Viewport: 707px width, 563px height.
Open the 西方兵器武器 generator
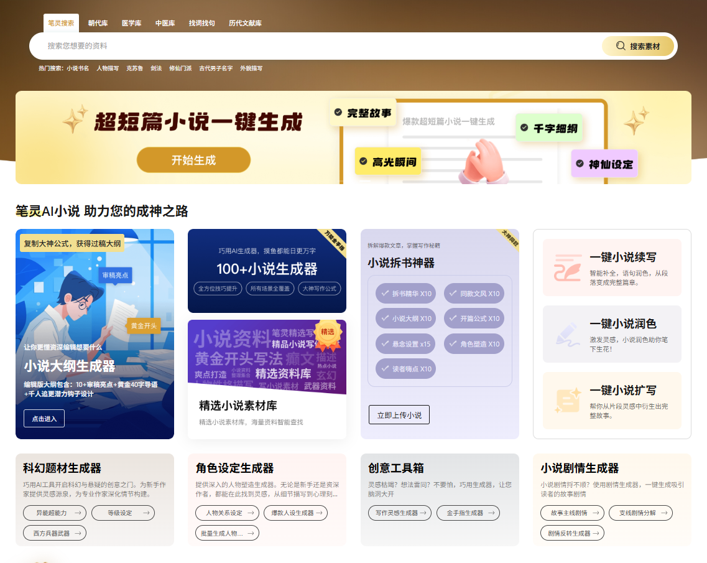tap(55, 533)
